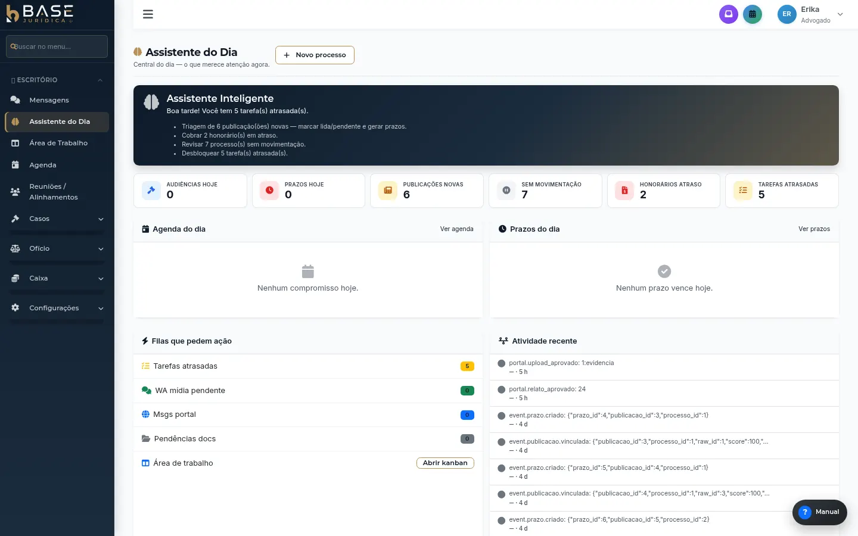The height and width of the screenshot is (536, 858).
Task: Click the ER user avatar
Action: (x=786, y=14)
